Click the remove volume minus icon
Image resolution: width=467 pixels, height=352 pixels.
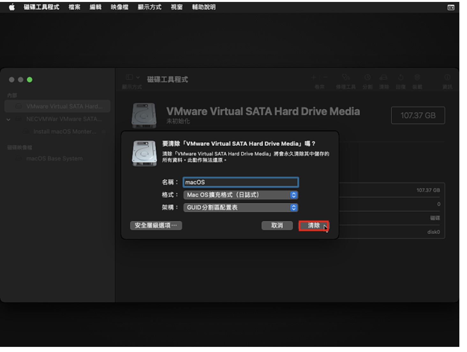click(x=325, y=77)
